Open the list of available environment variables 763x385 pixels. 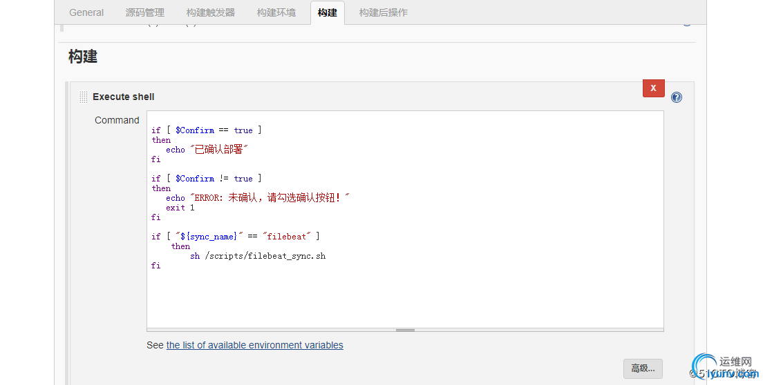[254, 345]
